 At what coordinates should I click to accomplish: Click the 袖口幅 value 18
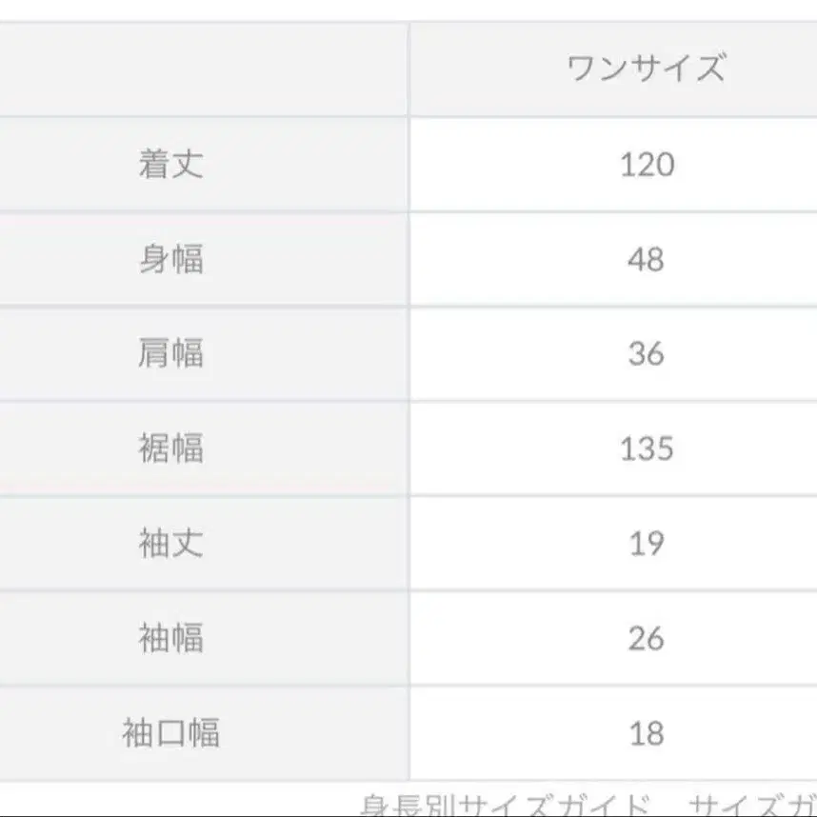pyautogui.click(x=646, y=733)
